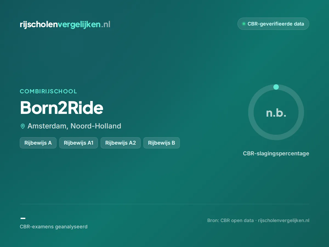
Task: Select the Rijbewijs B tag
Action: (161, 143)
